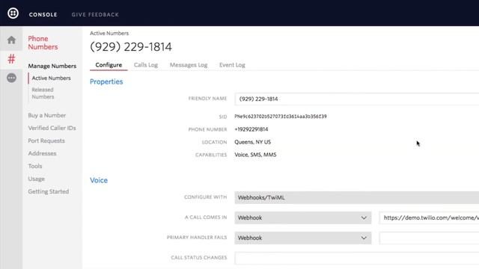The image size is (479, 269).
Task: Open the Console link in header
Action: pos(43,15)
